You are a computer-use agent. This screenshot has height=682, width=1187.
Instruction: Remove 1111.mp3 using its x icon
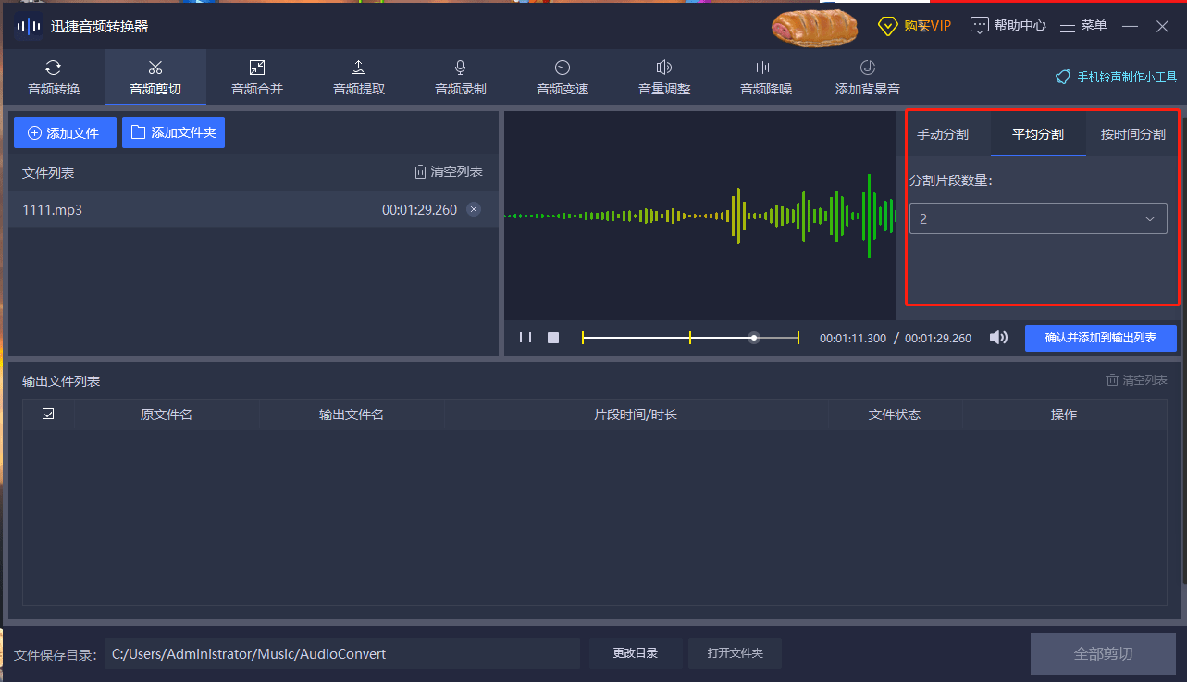tap(474, 209)
